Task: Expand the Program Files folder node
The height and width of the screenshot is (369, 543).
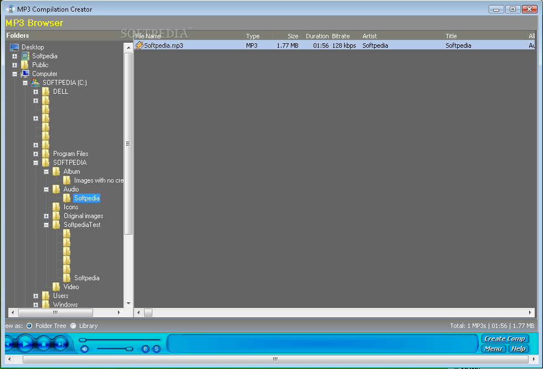Action: coord(35,154)
